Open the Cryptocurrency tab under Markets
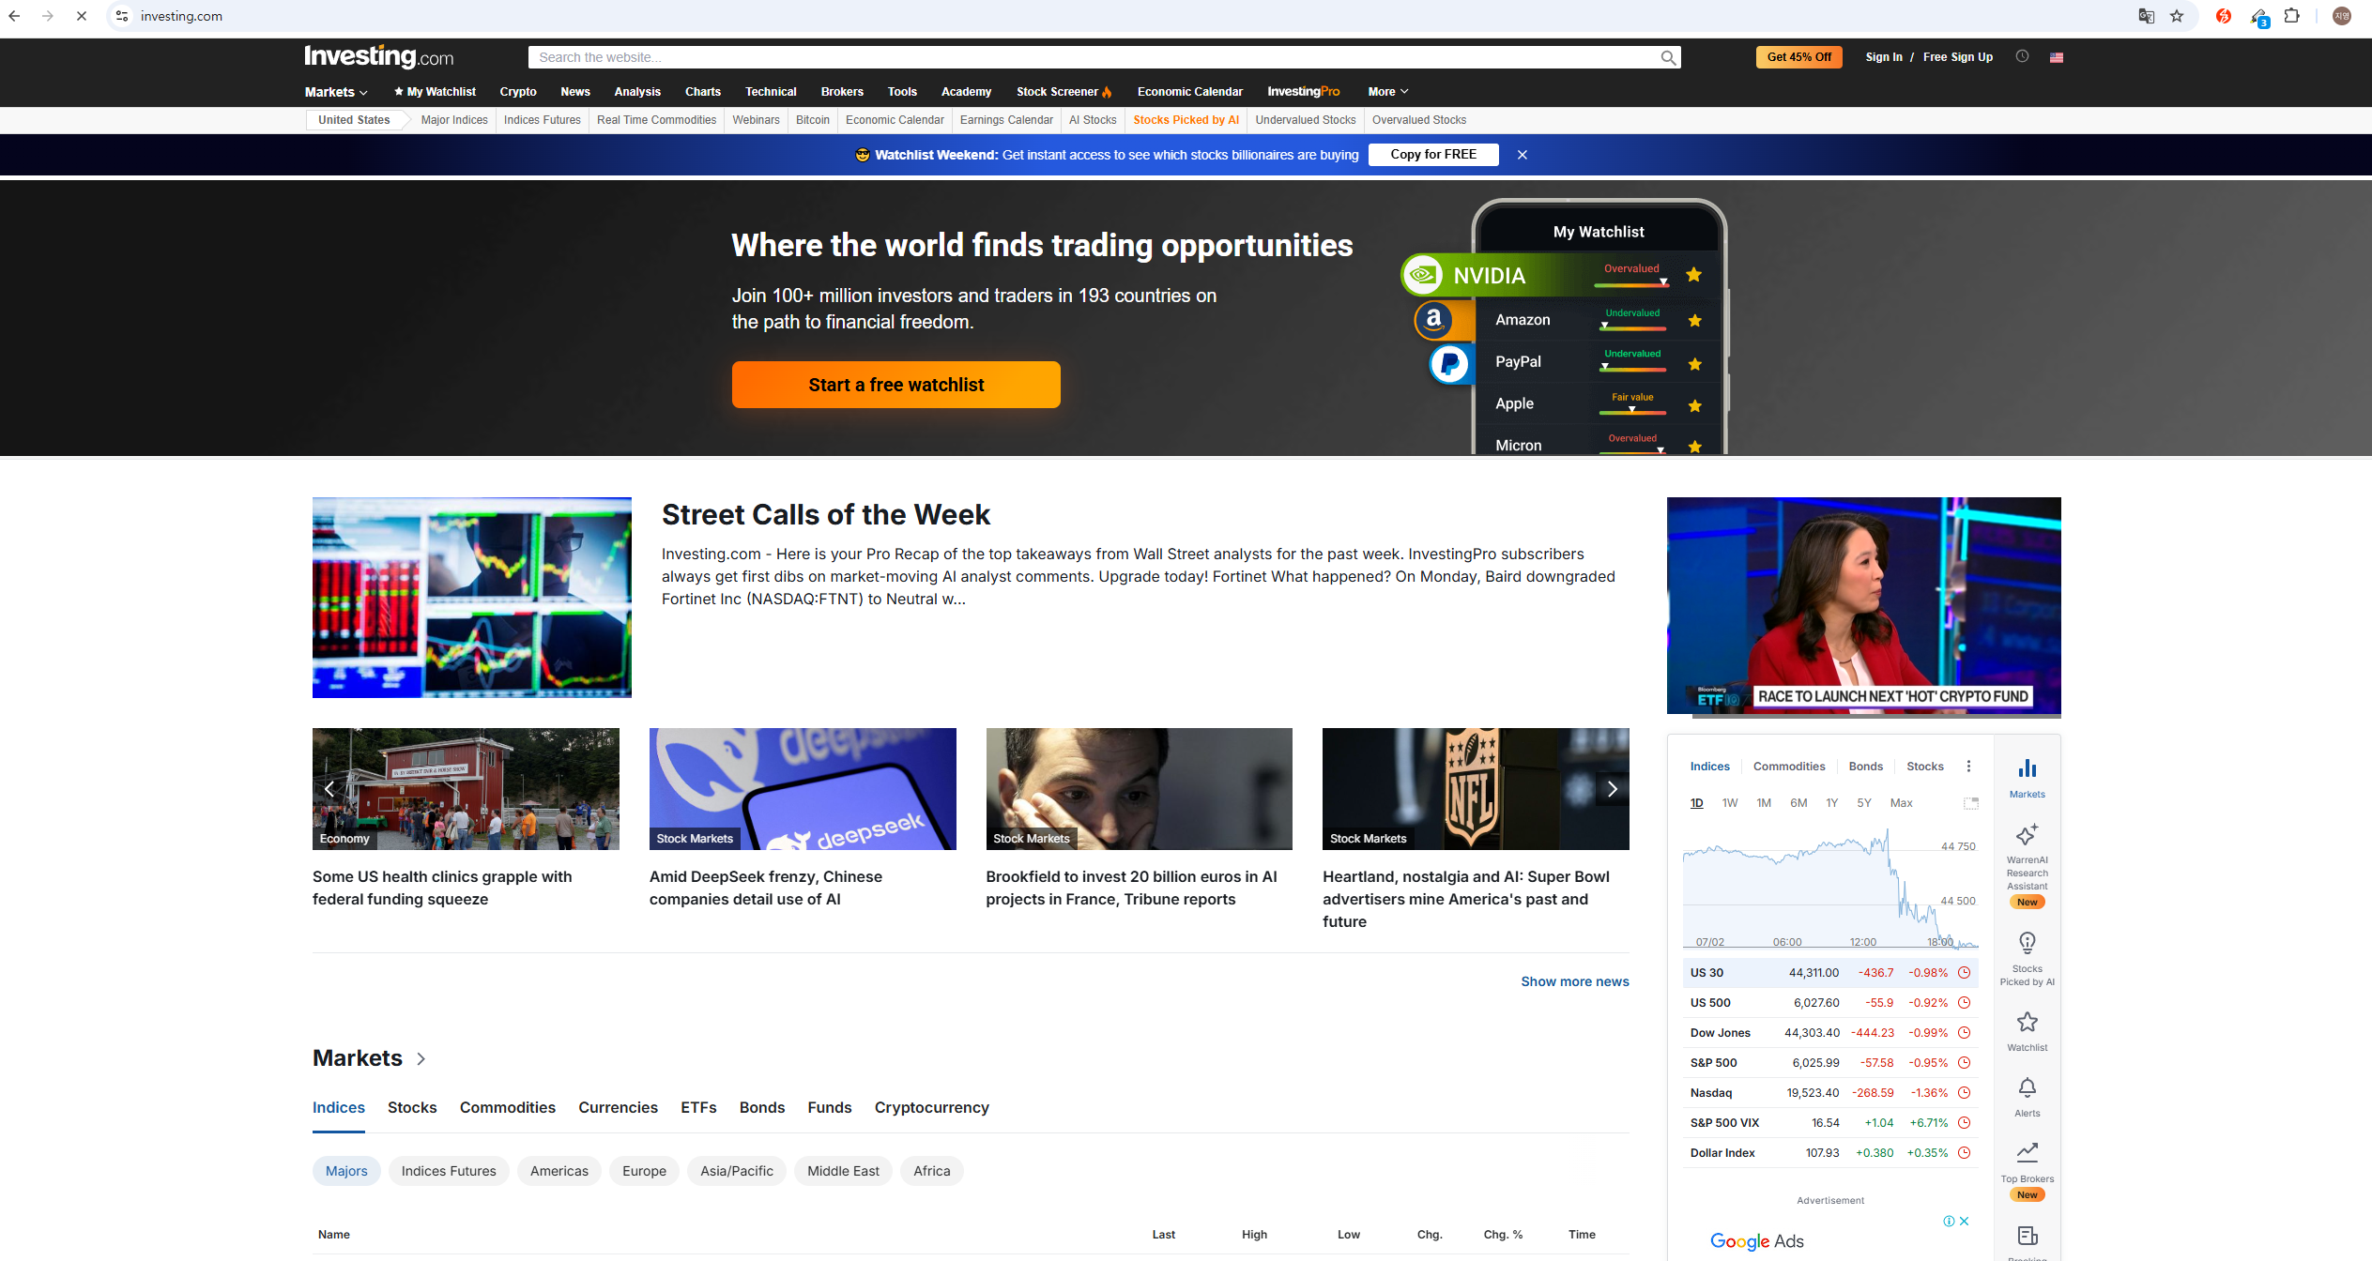This screenshot has width=2372, height=1261. click(x=931, y=1108)
